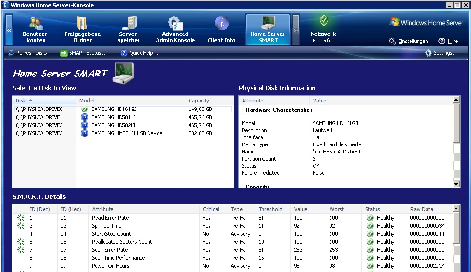Open Einstellungen in the top bar
The image size is (471, 272).
pyautogui.click(x=409, y=41)
